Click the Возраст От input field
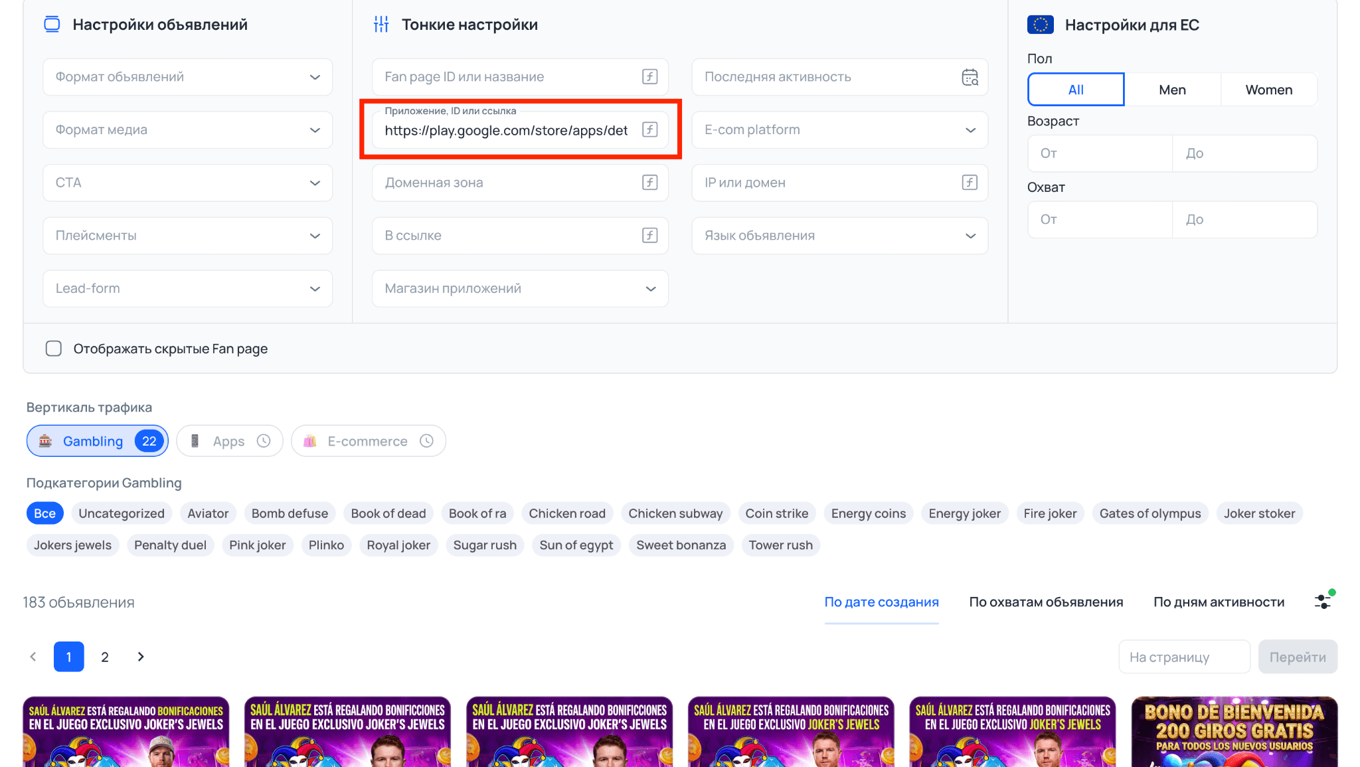Image resolution: width=1360 pixels, height=767 pixels. [1100, 153]
